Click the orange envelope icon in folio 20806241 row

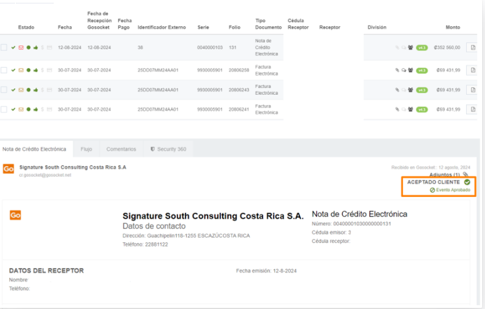[21, 109]
